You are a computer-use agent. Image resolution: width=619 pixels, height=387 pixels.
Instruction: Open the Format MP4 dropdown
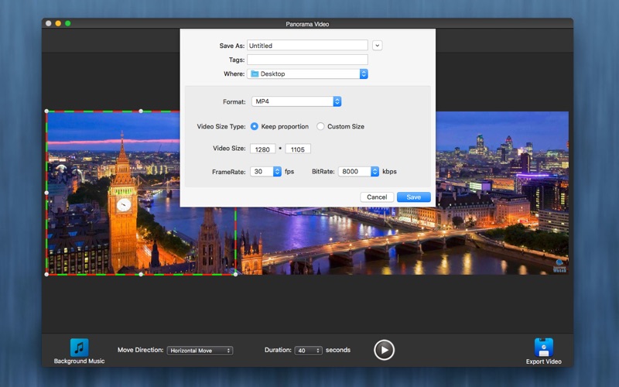point(296,101)
